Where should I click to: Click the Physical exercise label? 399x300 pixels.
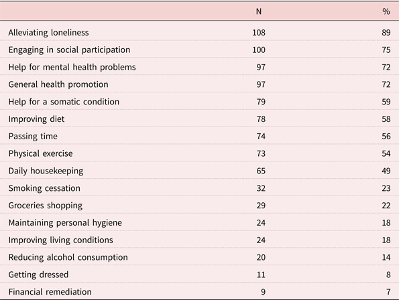click(x=40, y=153)
